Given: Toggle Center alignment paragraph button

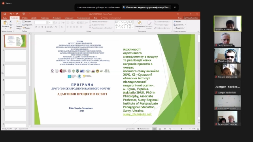Looking at the screenshot, I should (71, 27).
